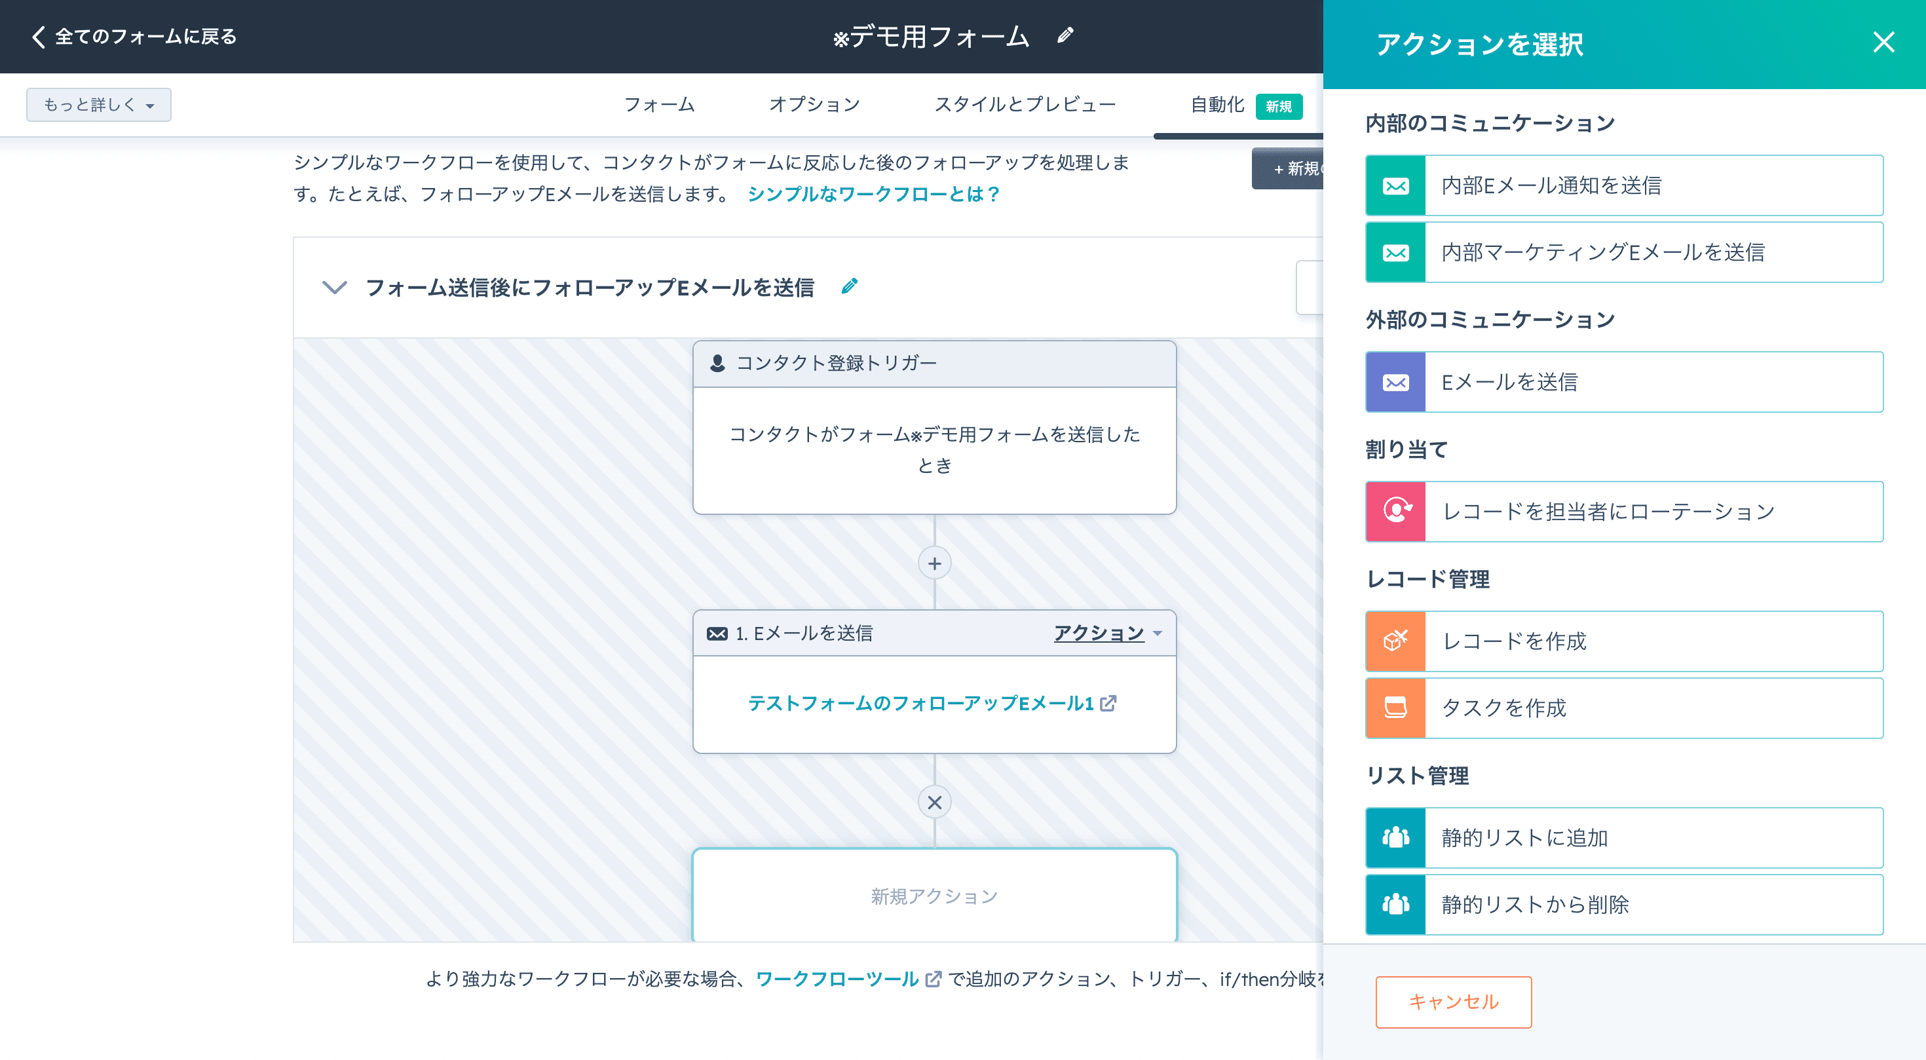
Task: Choose the レコードを作成 box icon
Action: 1395,641
